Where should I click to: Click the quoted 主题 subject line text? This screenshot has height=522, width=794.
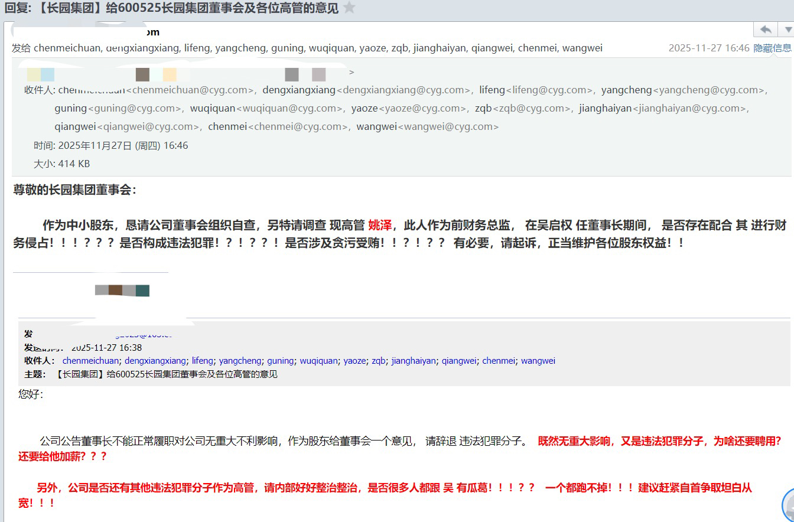(x=167, y=374)
